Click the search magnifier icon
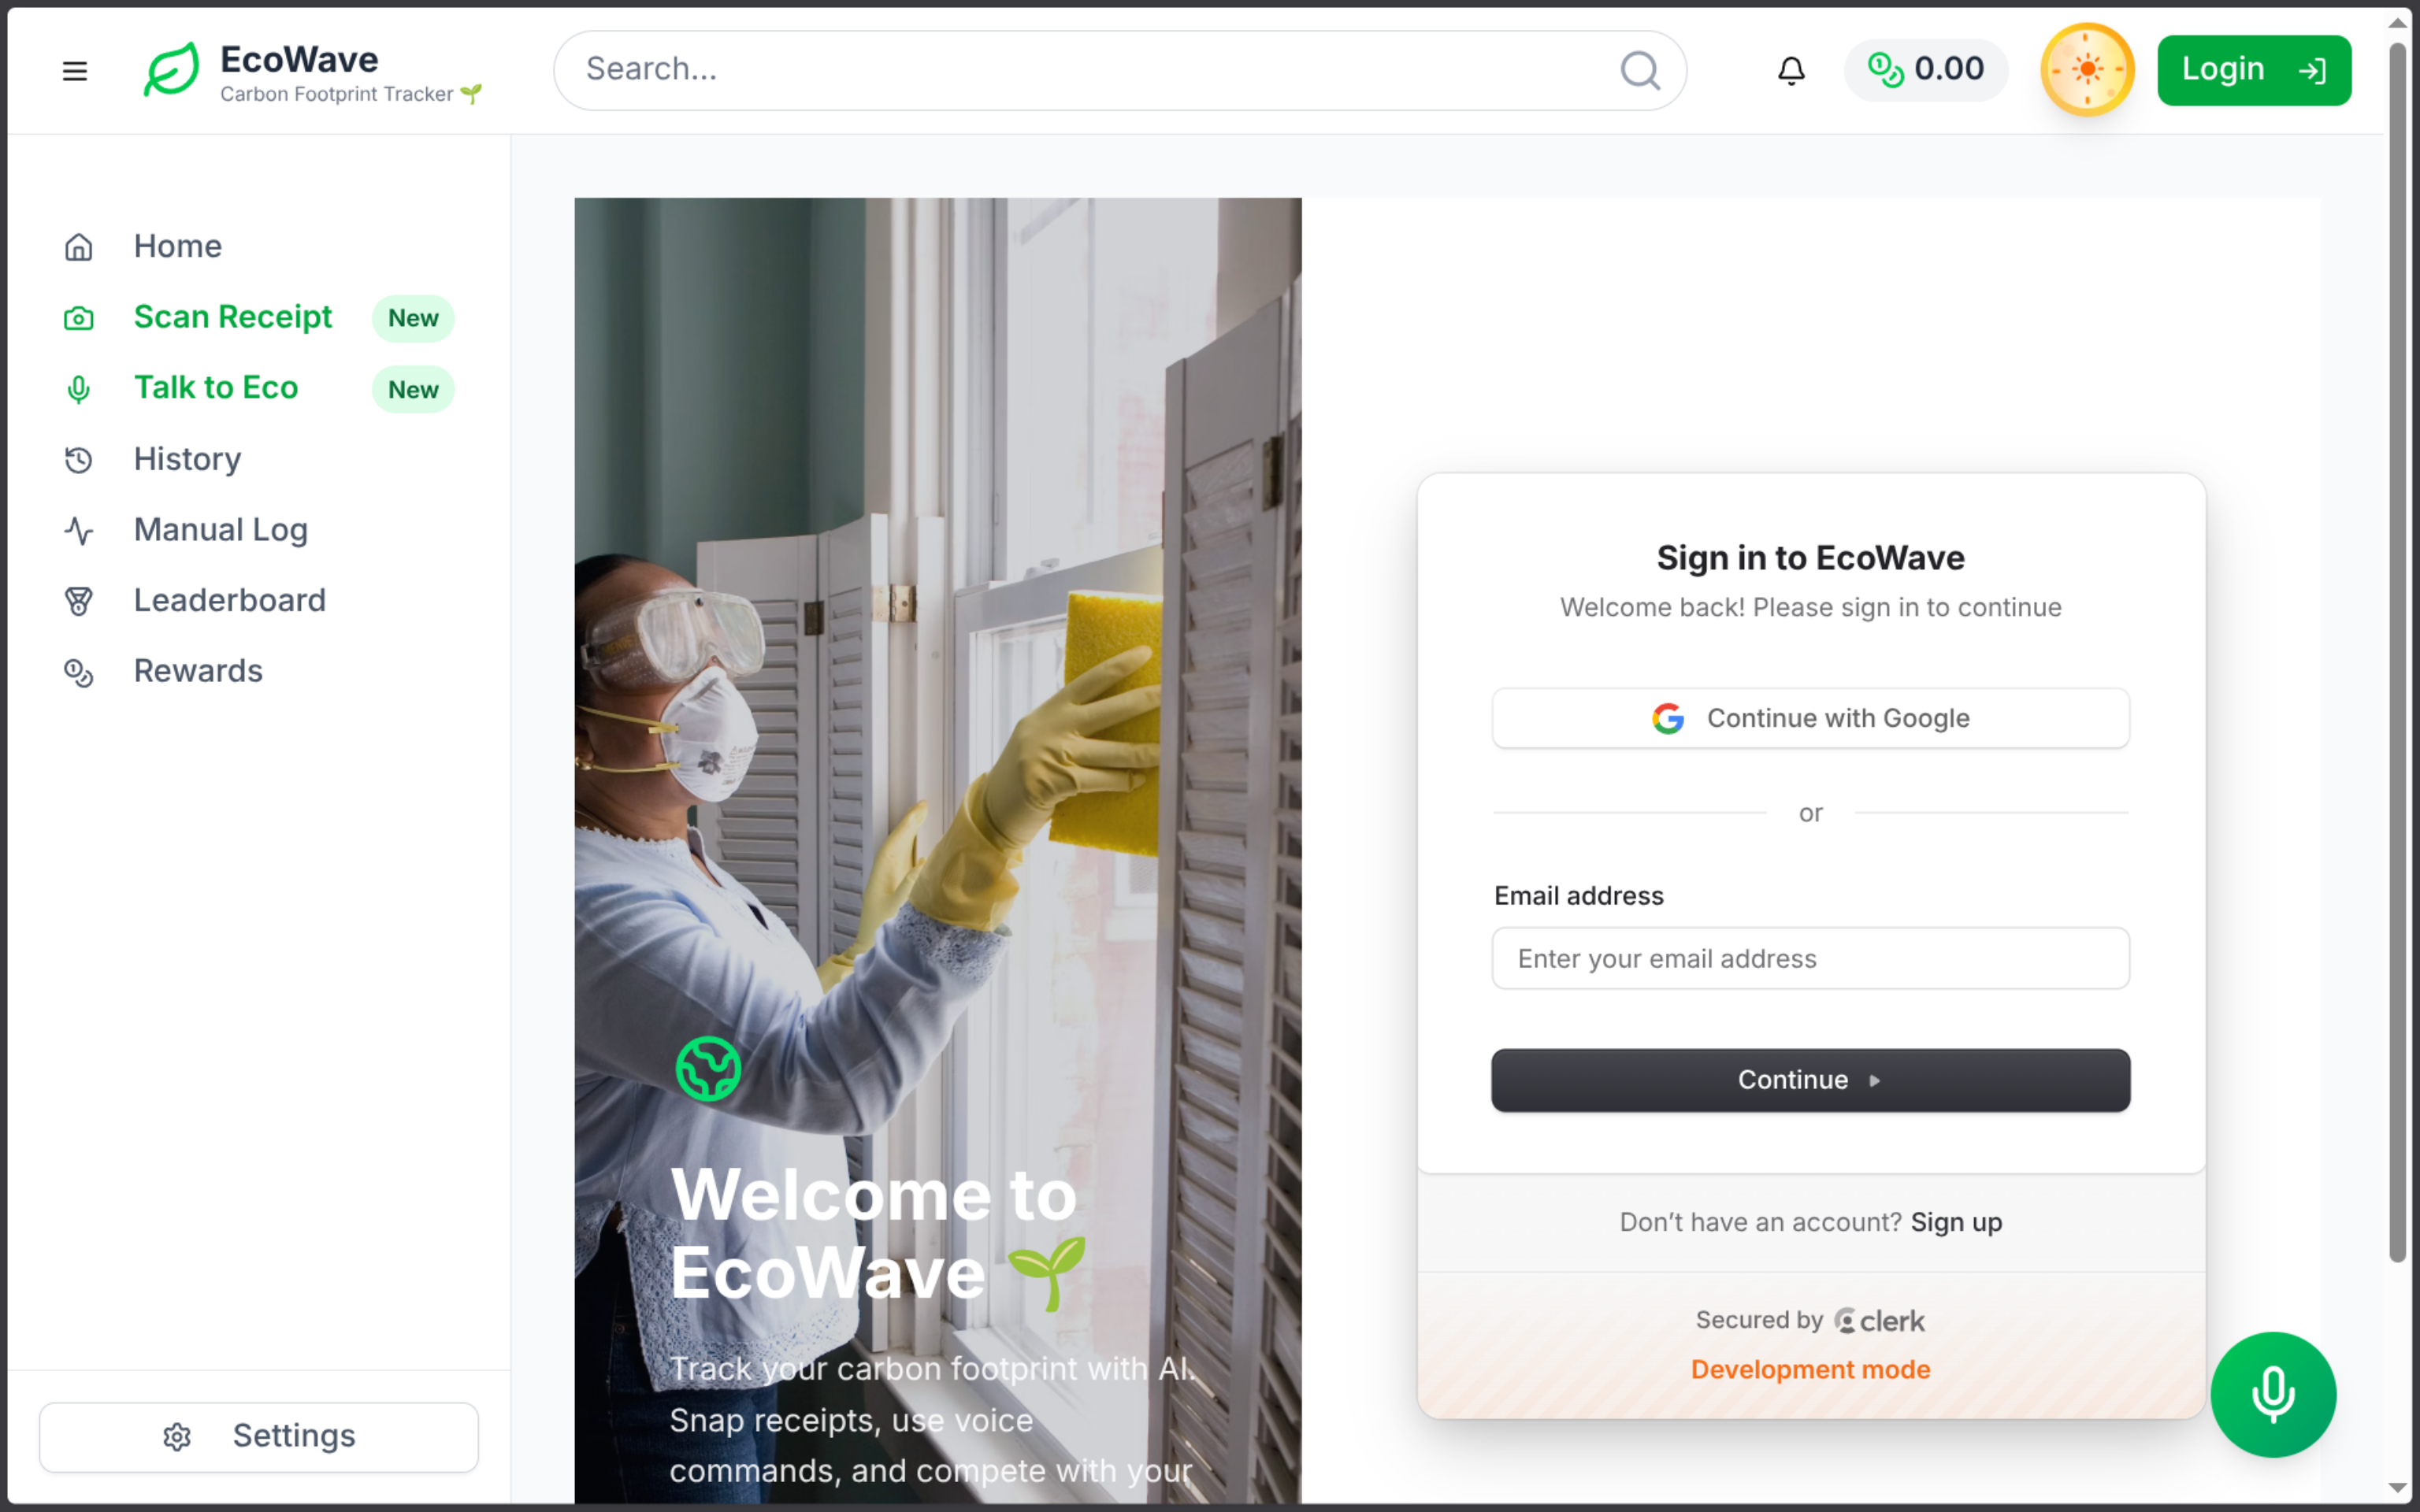 tap(1640, 70)
